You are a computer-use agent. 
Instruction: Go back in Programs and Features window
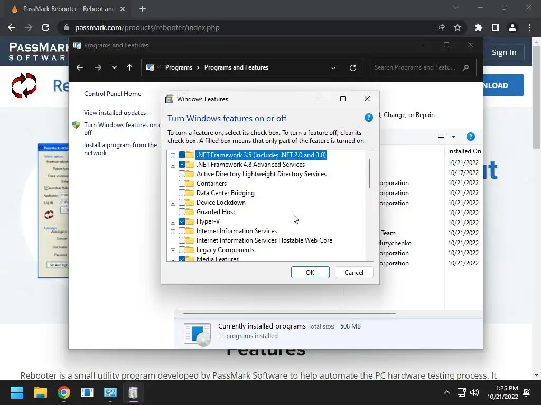pos(80,67)
